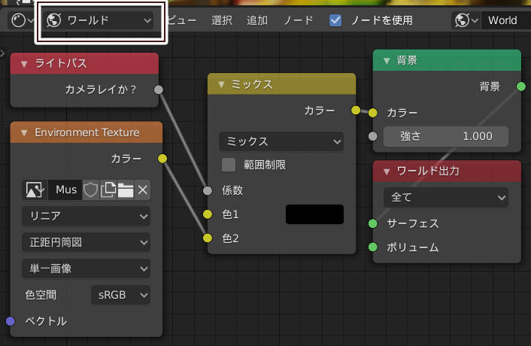Click the 色2 input socket
The width and height of the screenshot is (531, 346).
(x=208, y=238)
